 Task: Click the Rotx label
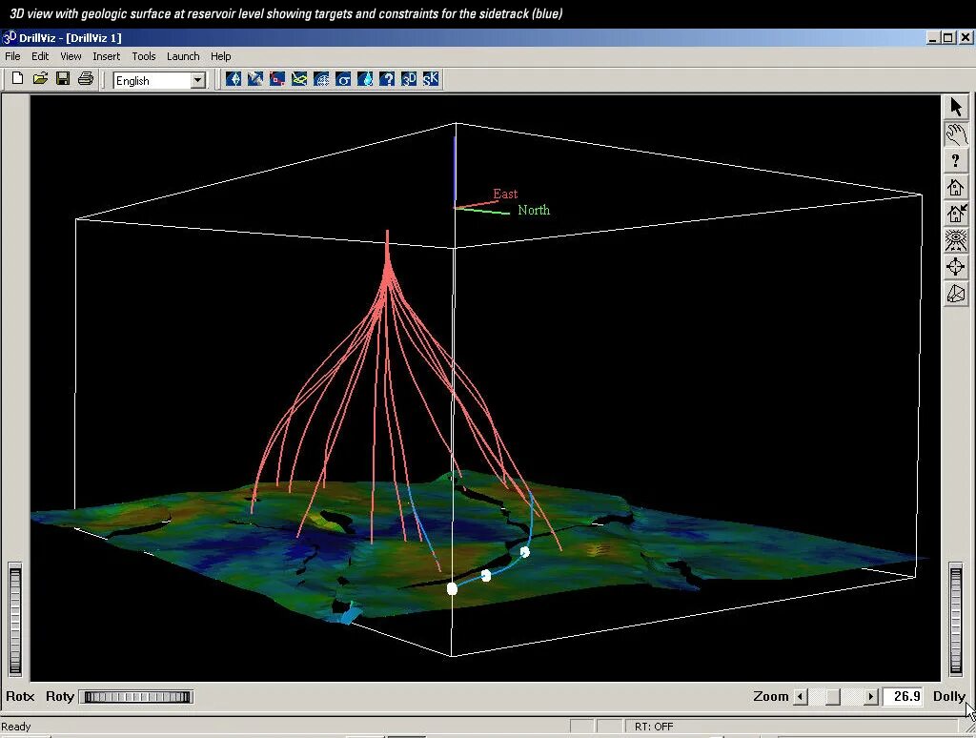tap(20, 696)
